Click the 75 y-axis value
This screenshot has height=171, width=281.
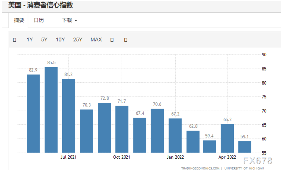coord(264,97)
